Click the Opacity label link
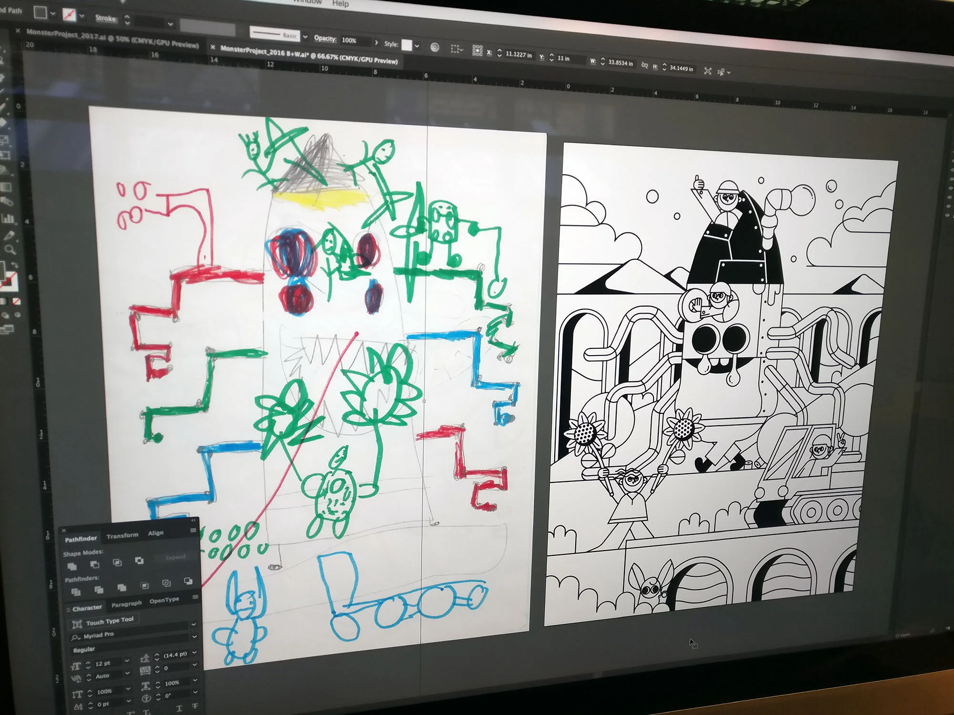This screenshot has height=715, width=954. [325, 38]
